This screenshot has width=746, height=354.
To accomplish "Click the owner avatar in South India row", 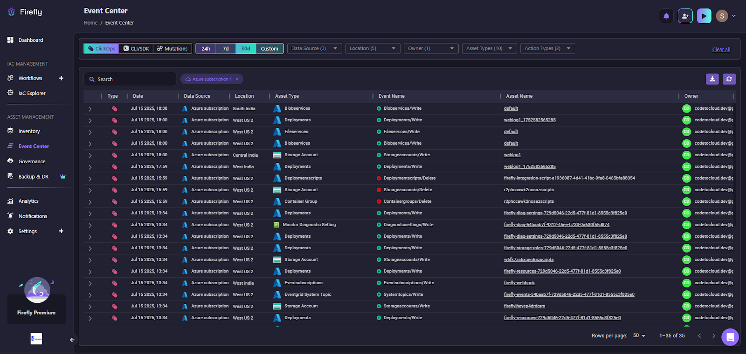I will [687, 108].
